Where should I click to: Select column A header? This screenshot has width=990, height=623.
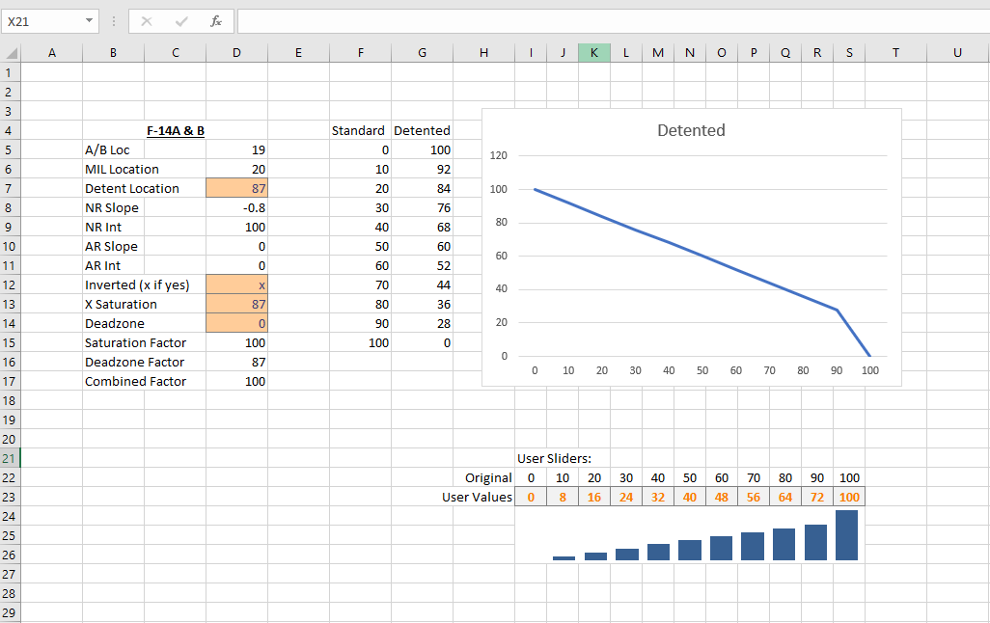52,53
